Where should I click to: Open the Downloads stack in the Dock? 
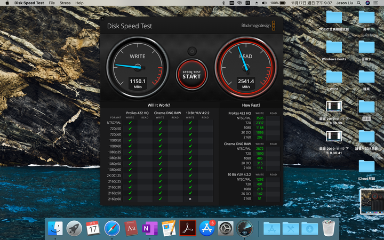click(x=309, y=229)
